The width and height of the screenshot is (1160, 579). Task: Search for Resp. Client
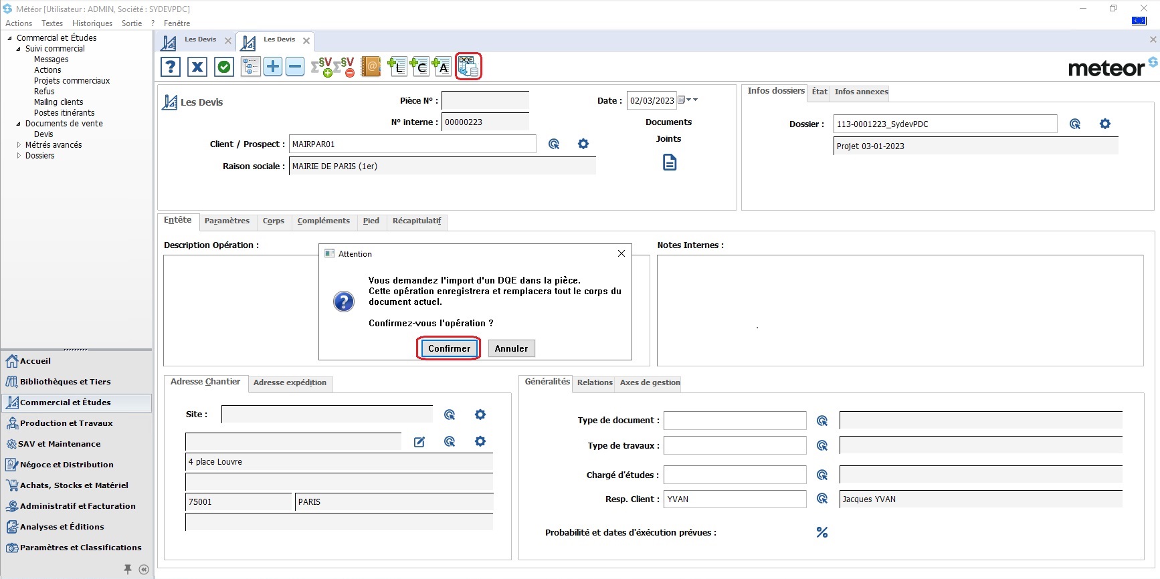click(822, 499)
